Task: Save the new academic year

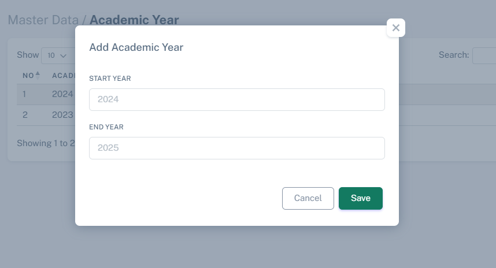Action: (360, 198)
